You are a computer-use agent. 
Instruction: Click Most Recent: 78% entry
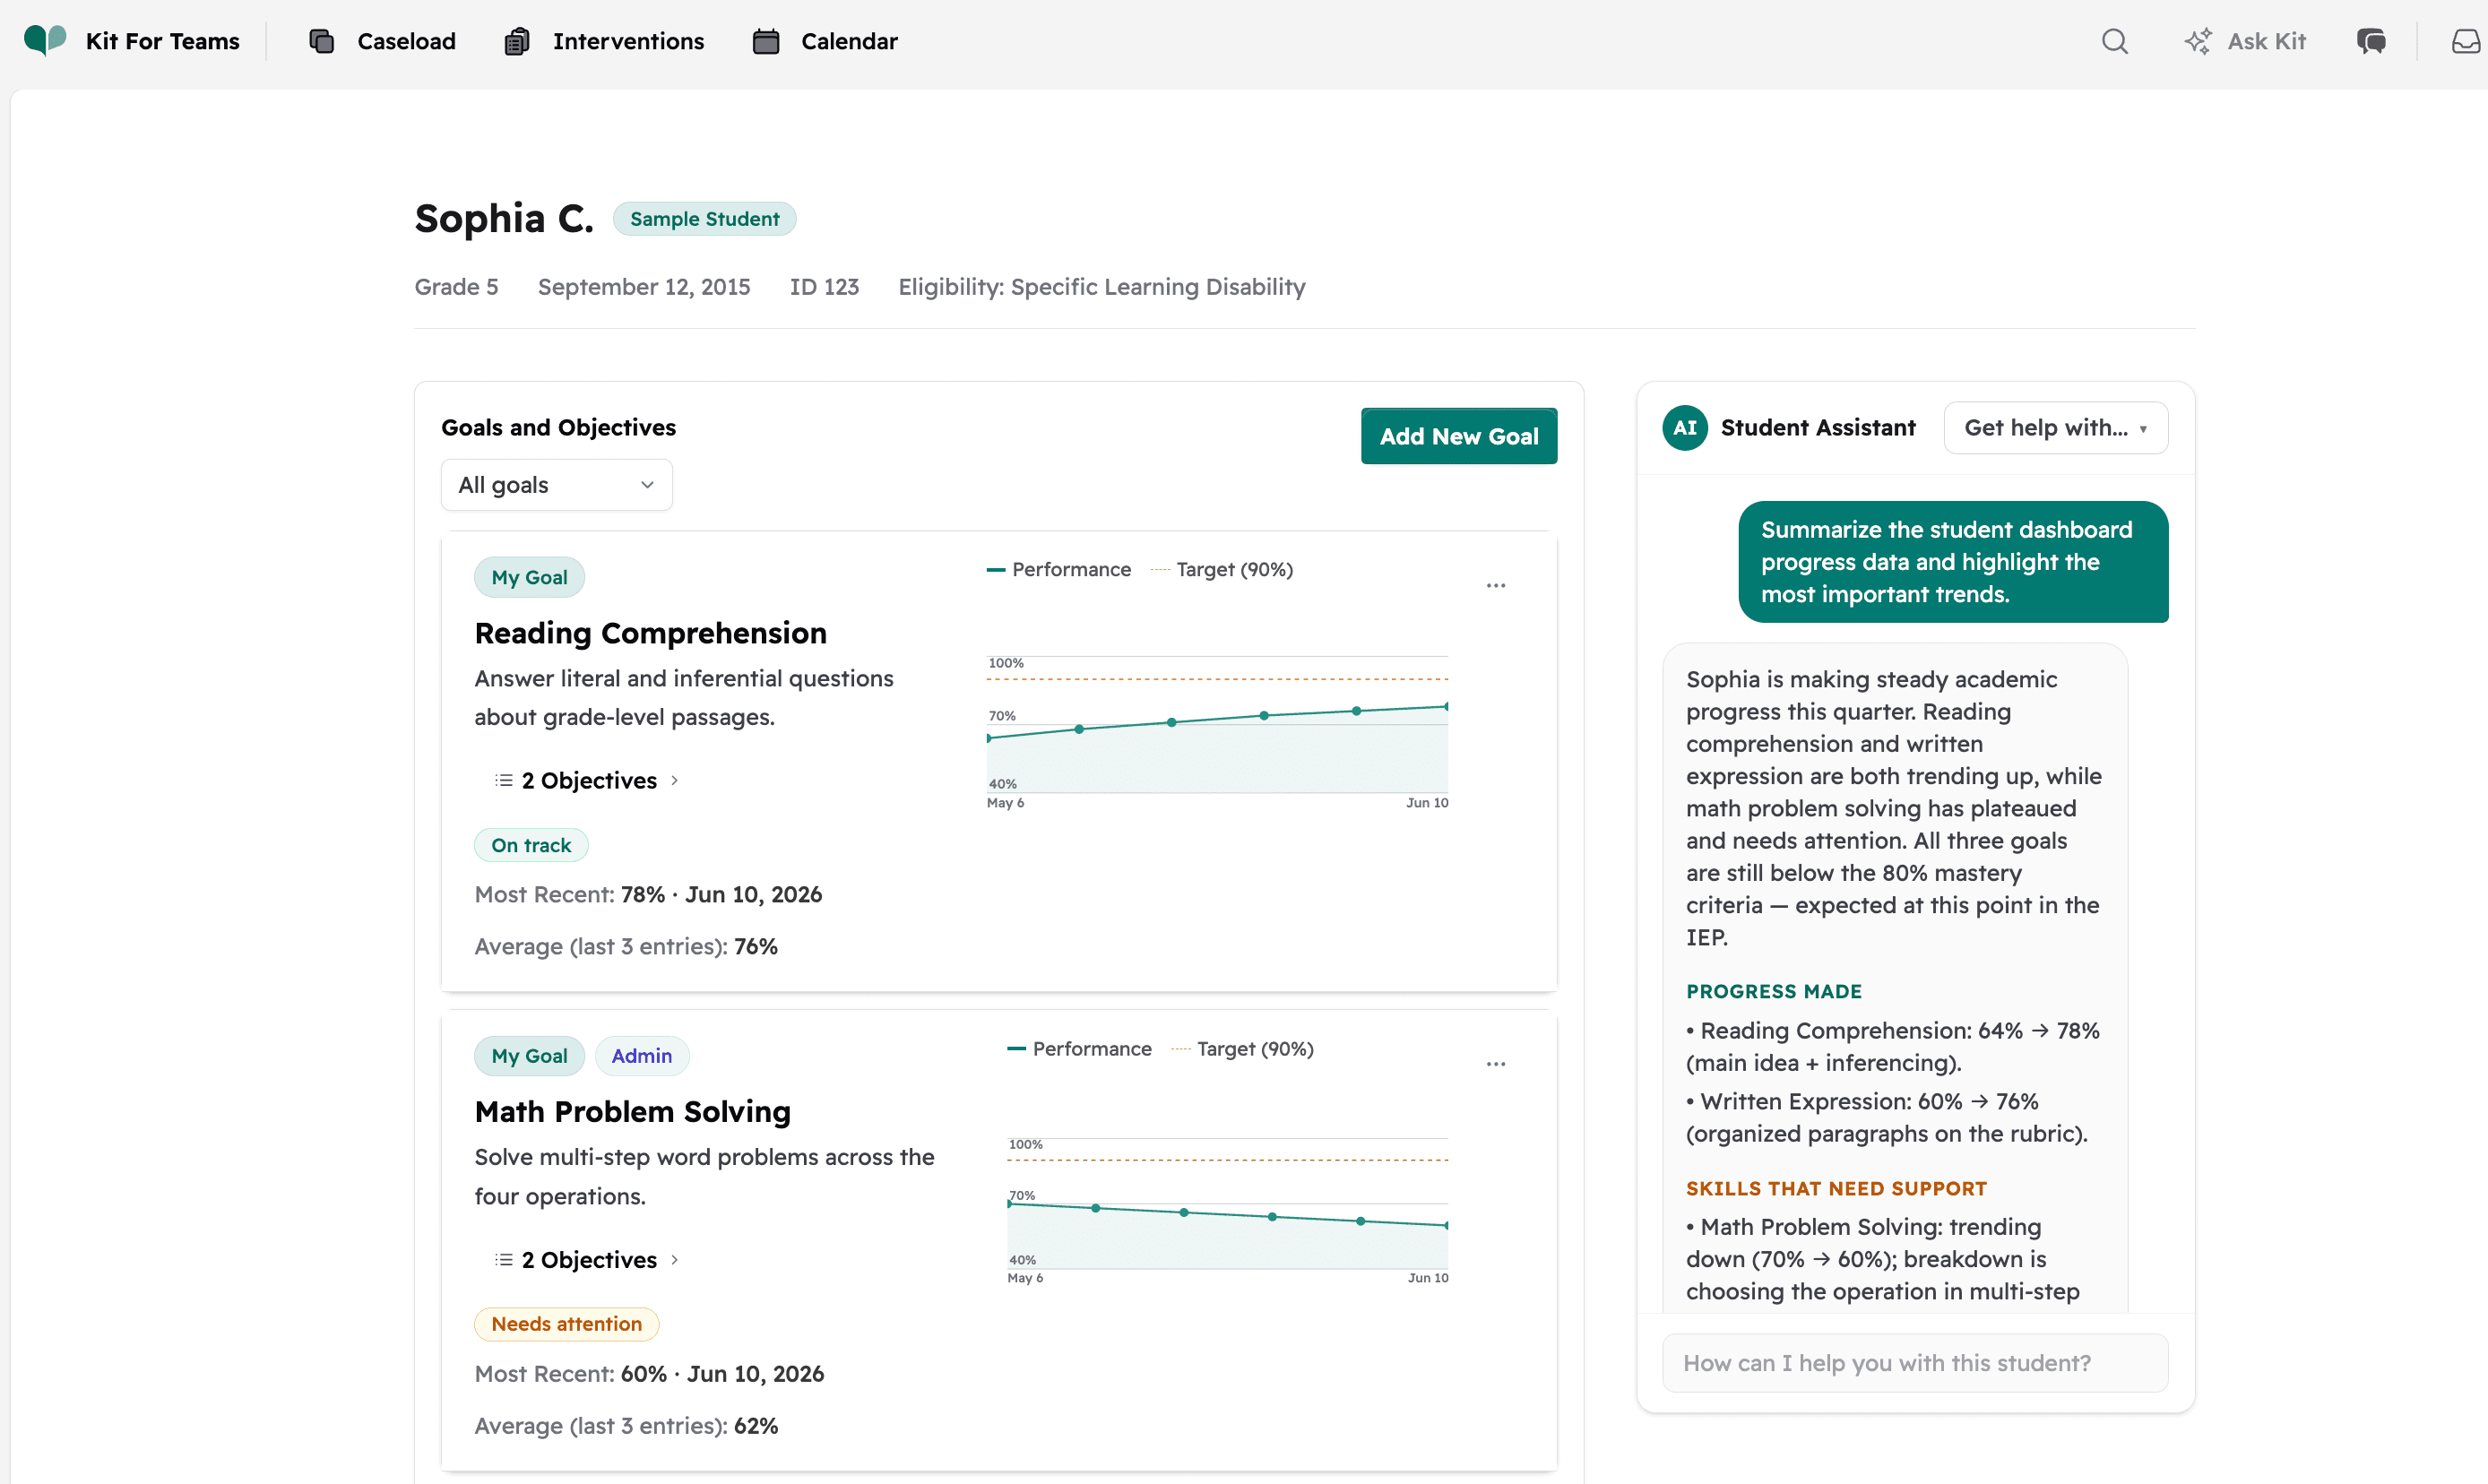649,895
